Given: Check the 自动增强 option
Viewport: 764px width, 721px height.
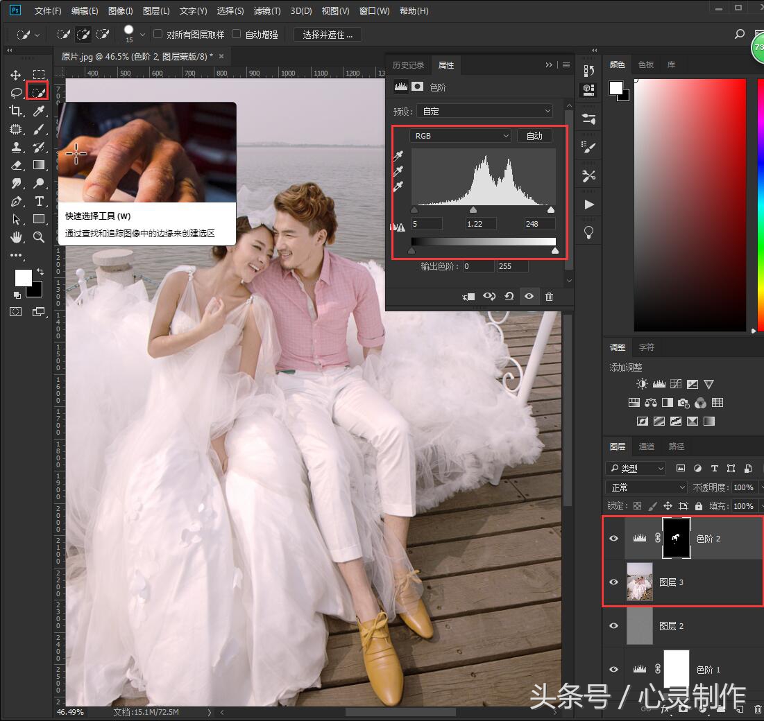Looking at the screenshot, I should pyautogui.click(x=236, y=34).
